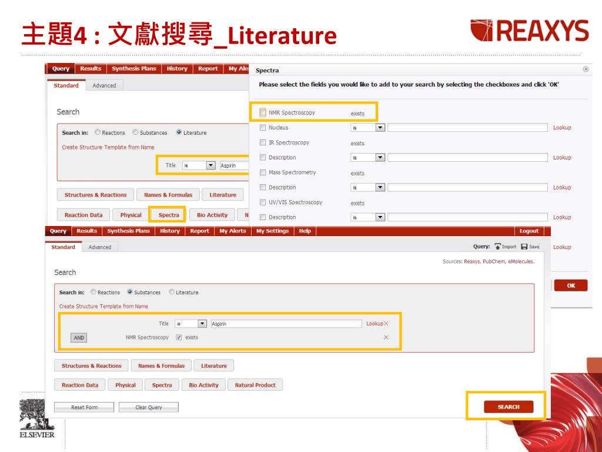Click the Aspirin title field in the upper window

pyautogui.click(x=234, y=165)
